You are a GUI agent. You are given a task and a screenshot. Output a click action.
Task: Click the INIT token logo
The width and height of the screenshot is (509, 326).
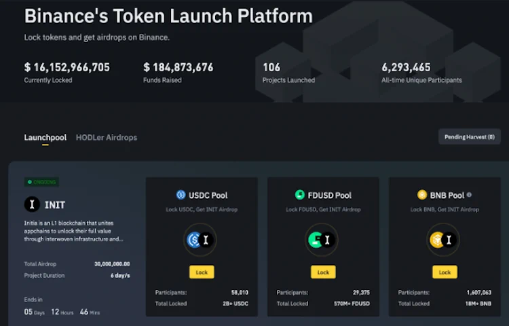32,204
